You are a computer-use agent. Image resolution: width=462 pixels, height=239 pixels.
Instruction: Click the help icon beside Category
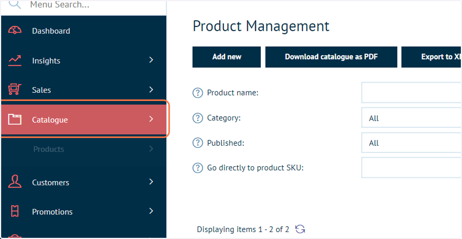coord(198,118)
